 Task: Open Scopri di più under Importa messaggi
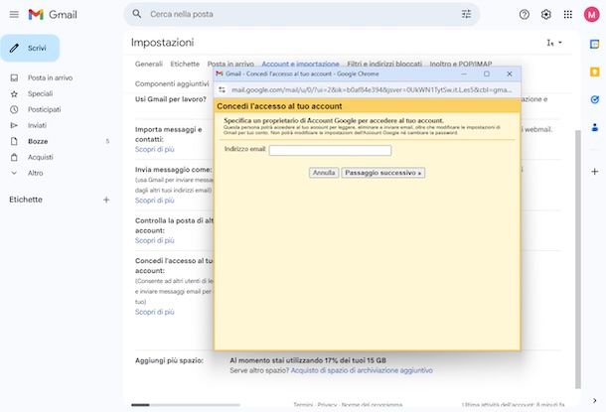[x=155, y=149]
